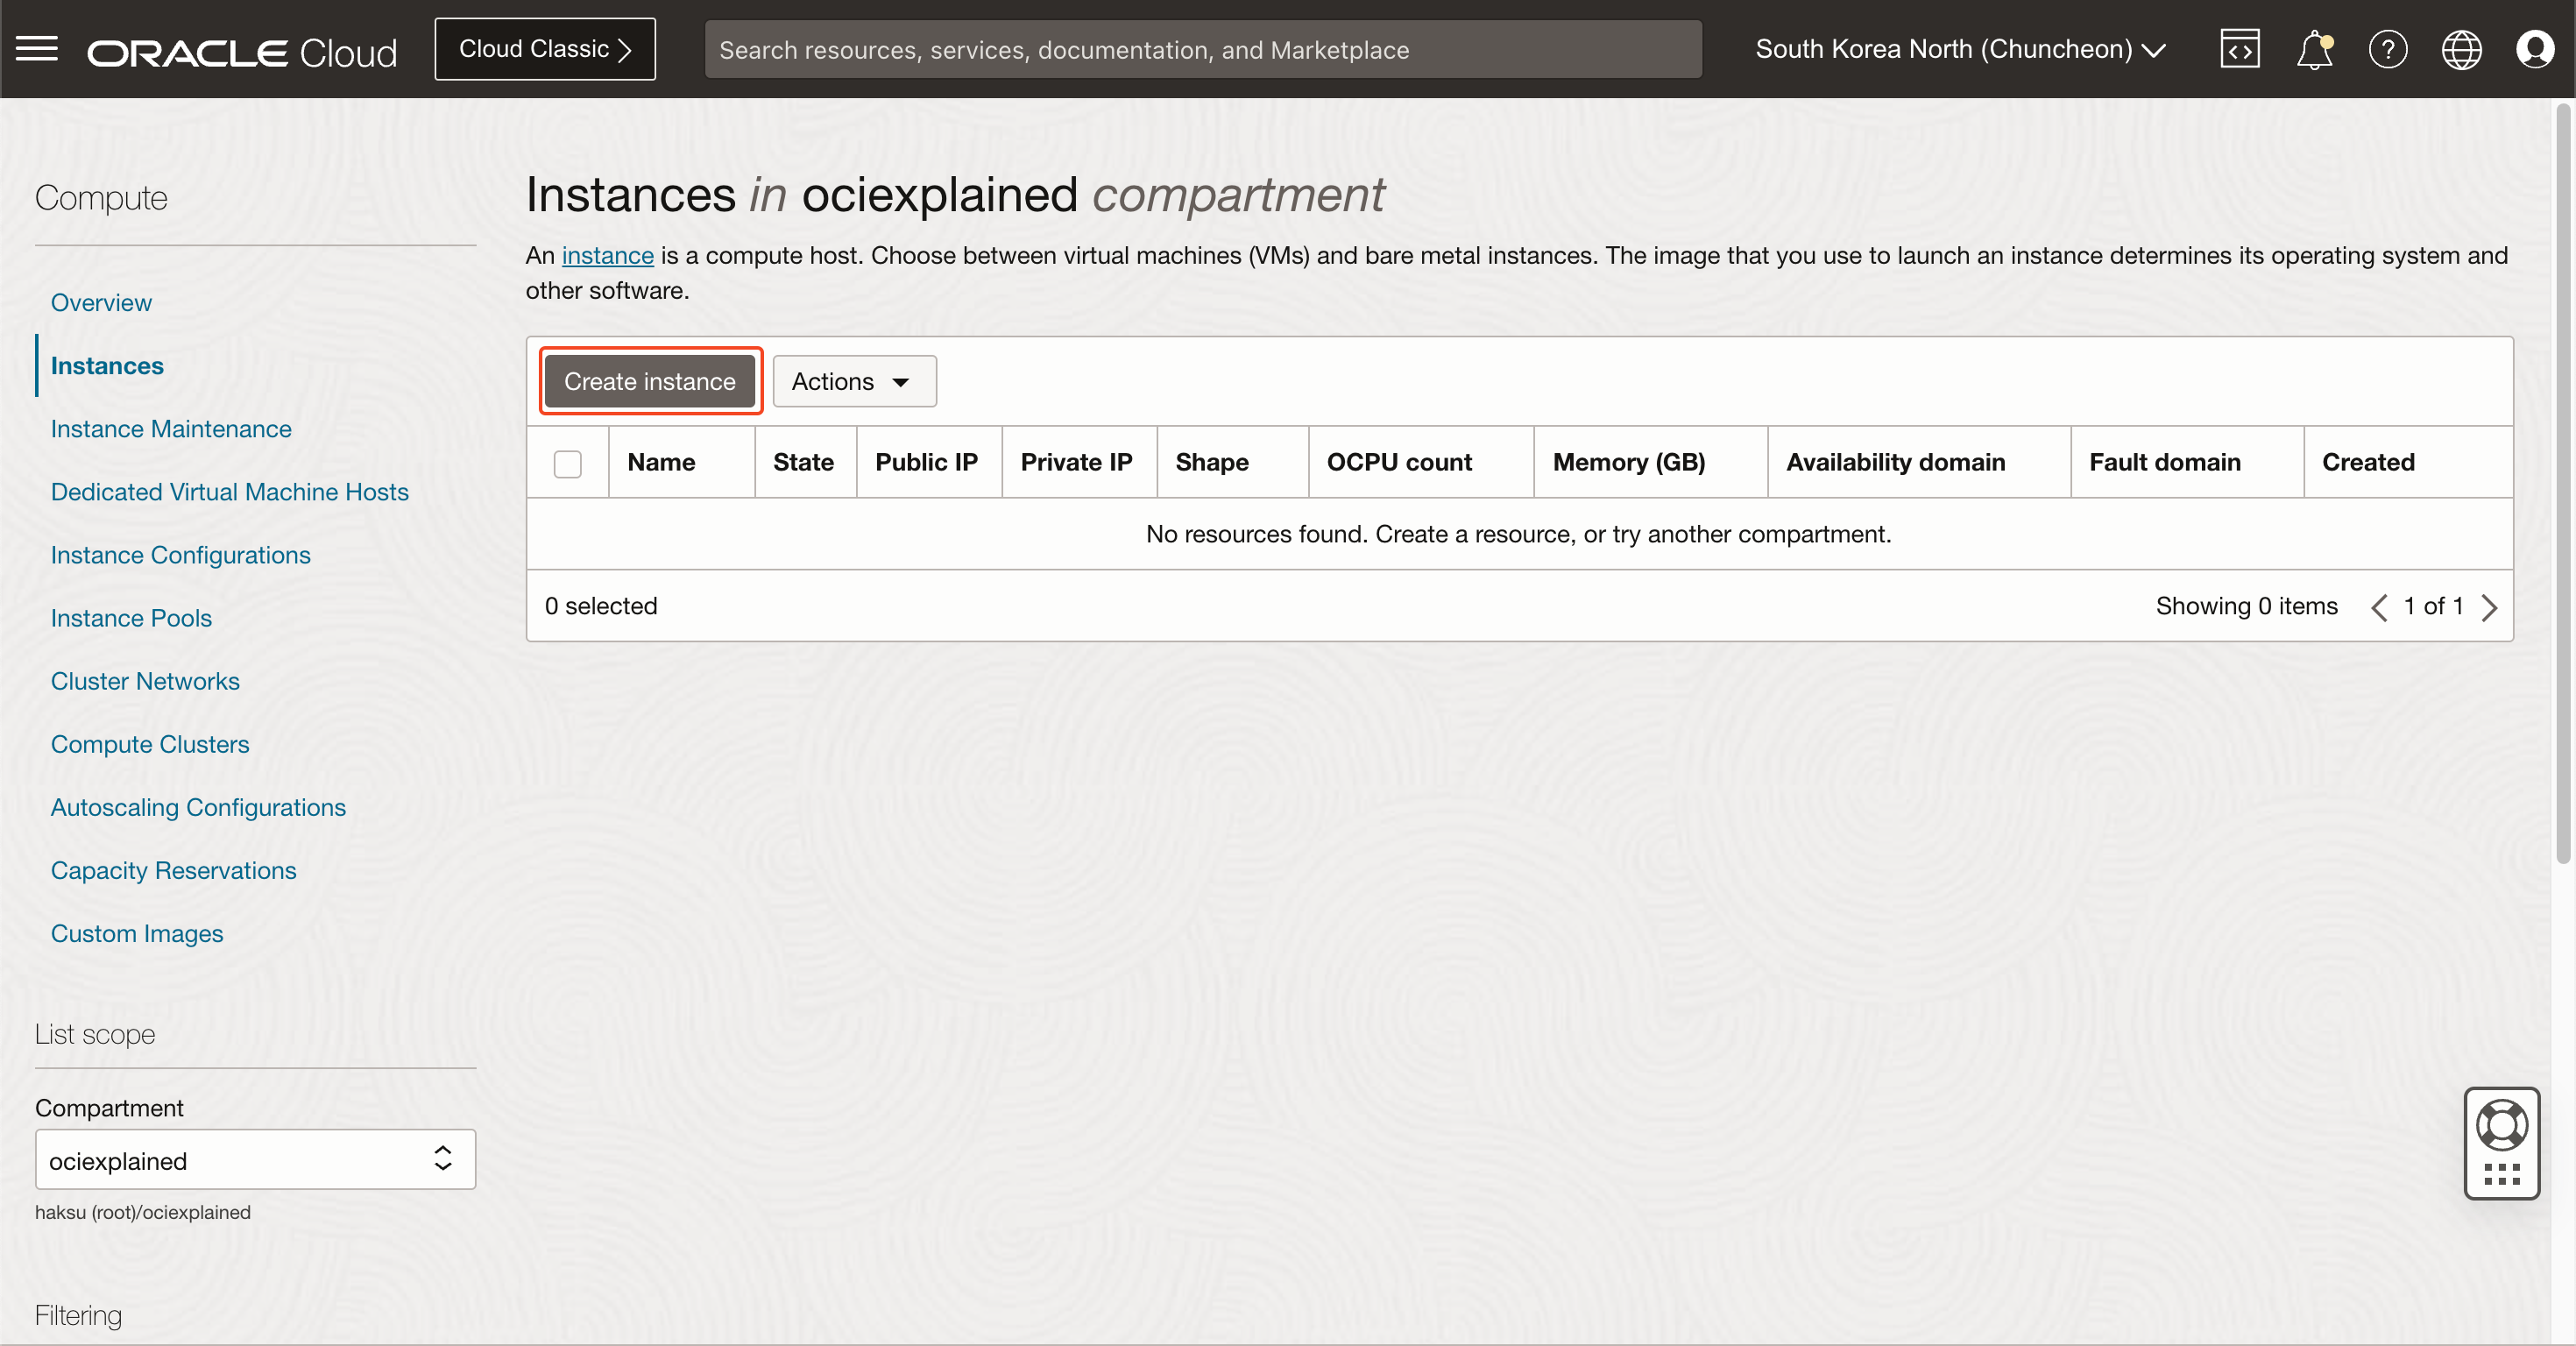The image size is (2576, 1346).
Task: Focus the resources search field
Action: tap(1203, 49)
